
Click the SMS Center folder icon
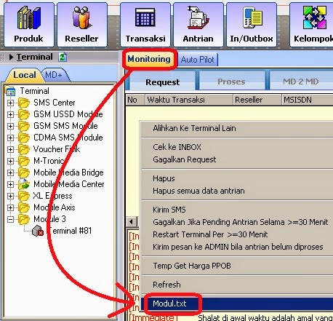(24, 103)
